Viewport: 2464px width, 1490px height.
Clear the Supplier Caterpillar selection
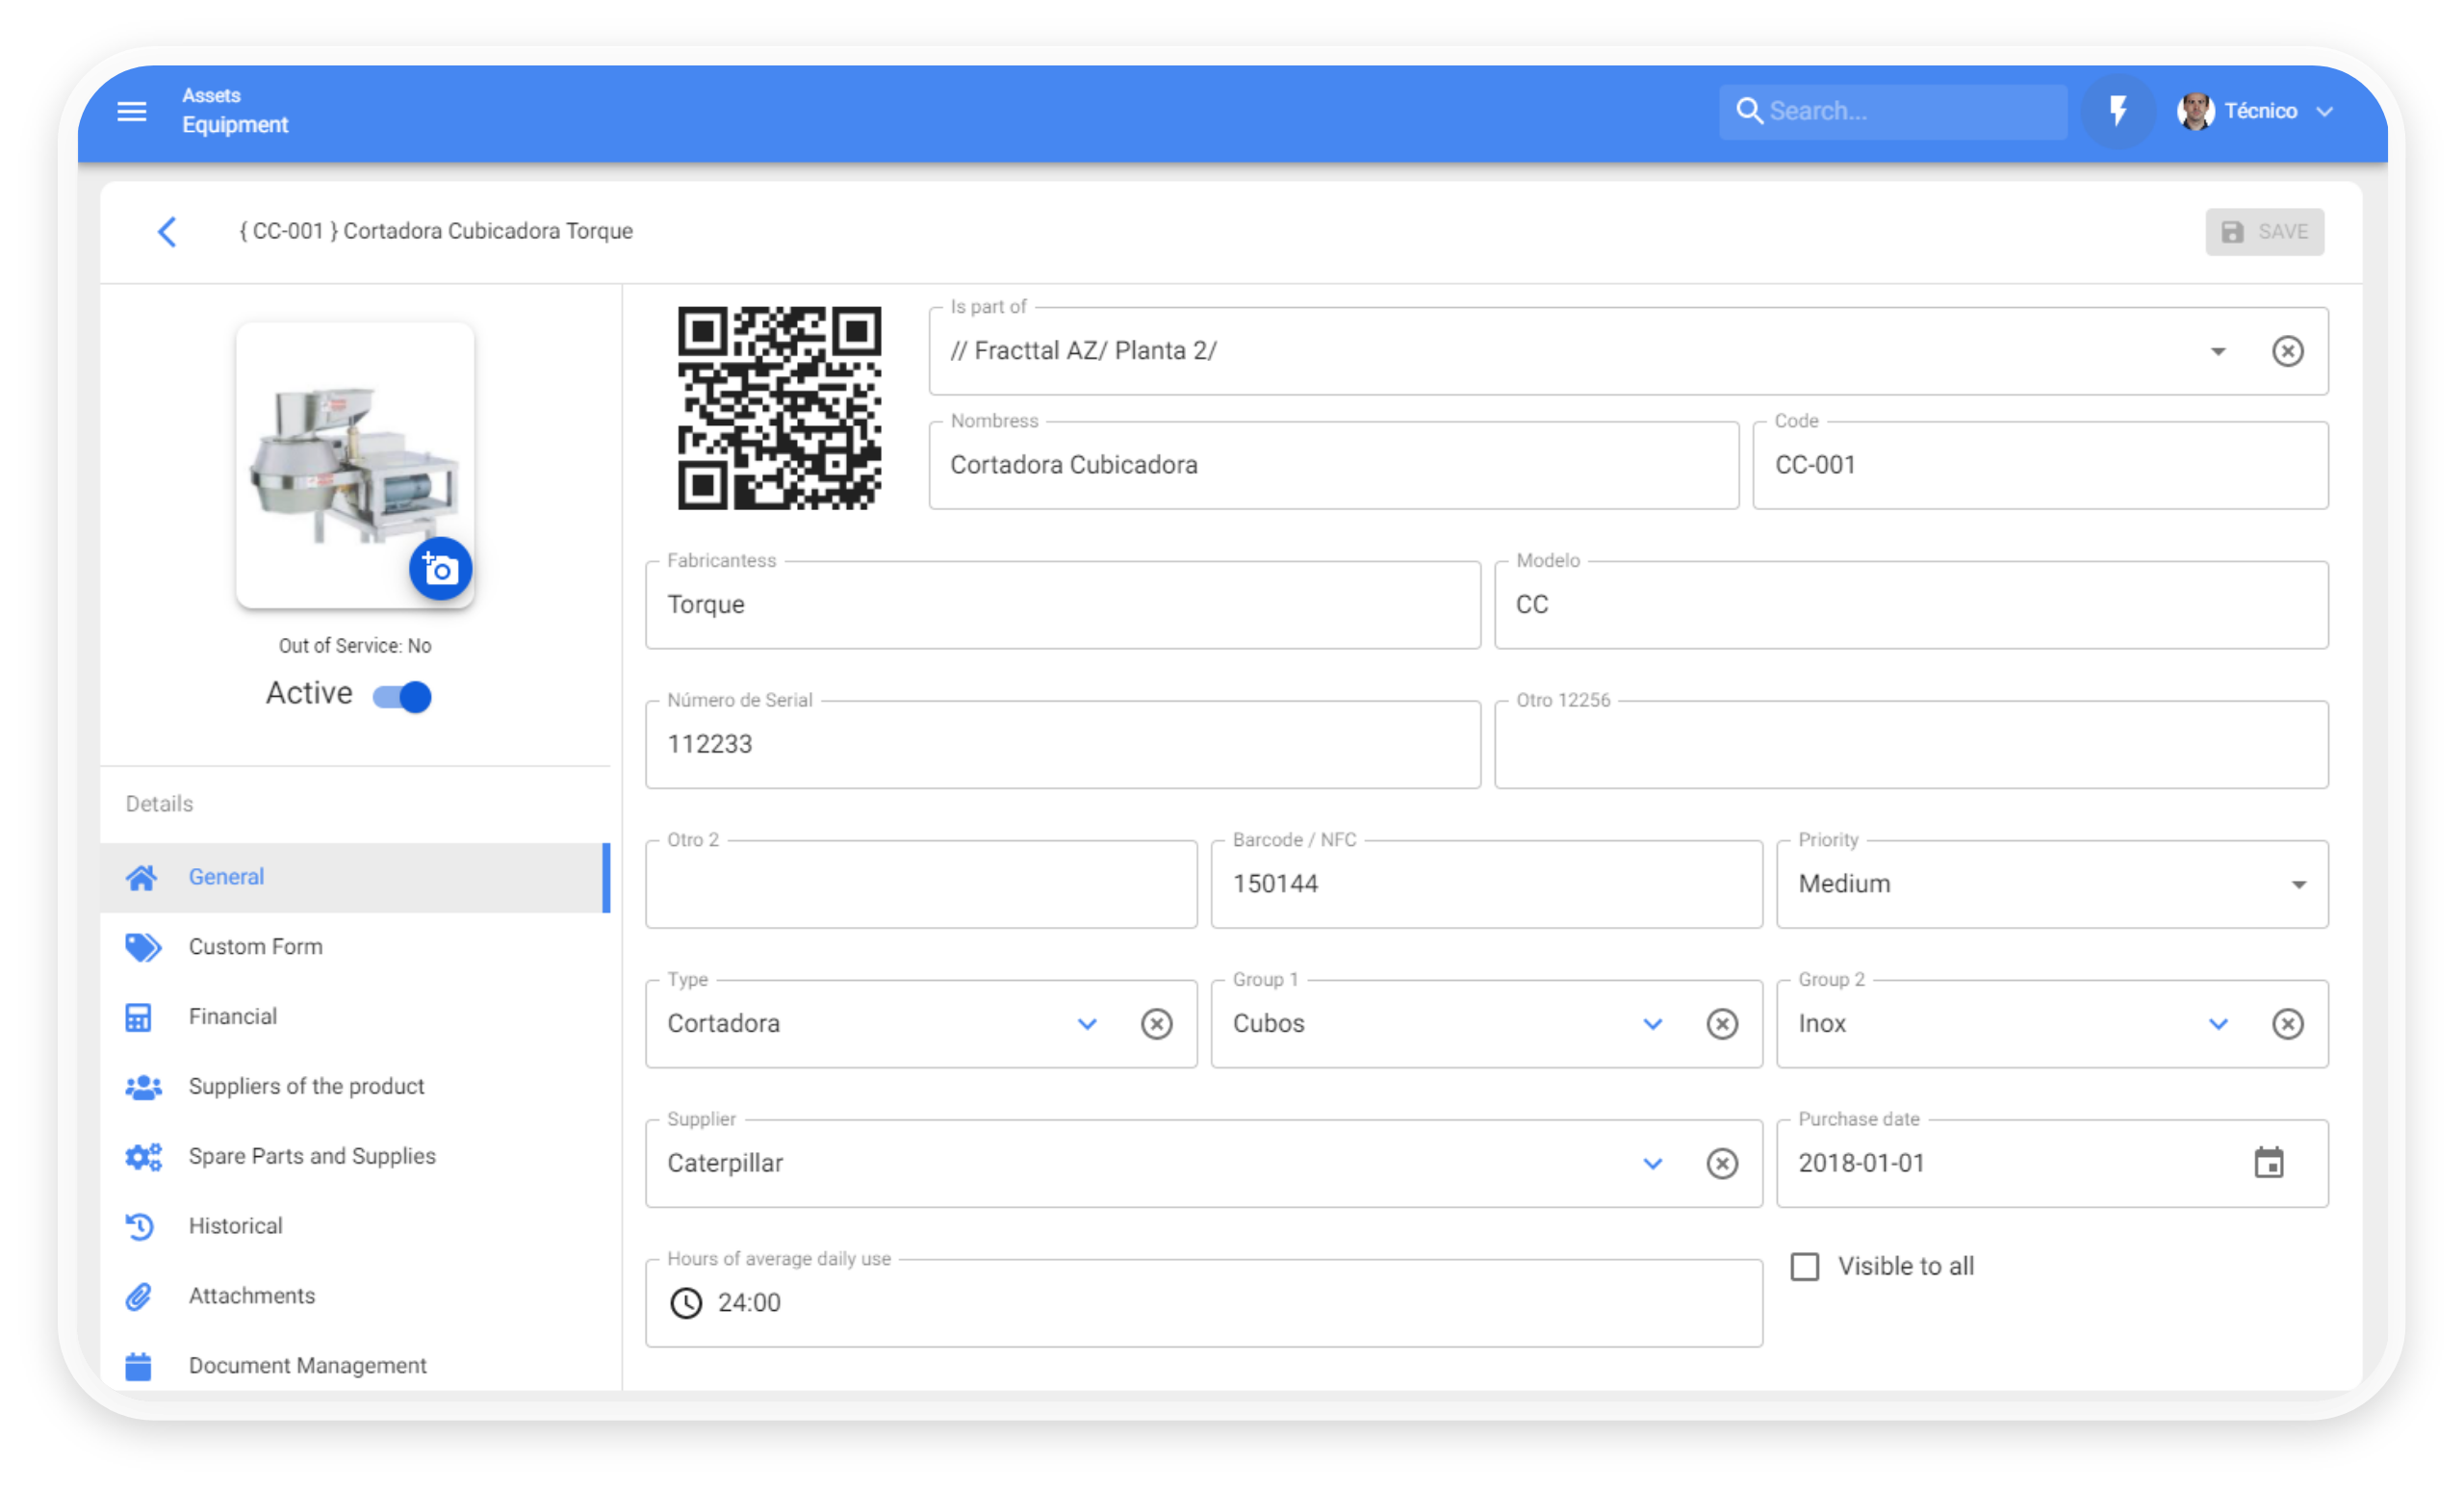1721,1163
